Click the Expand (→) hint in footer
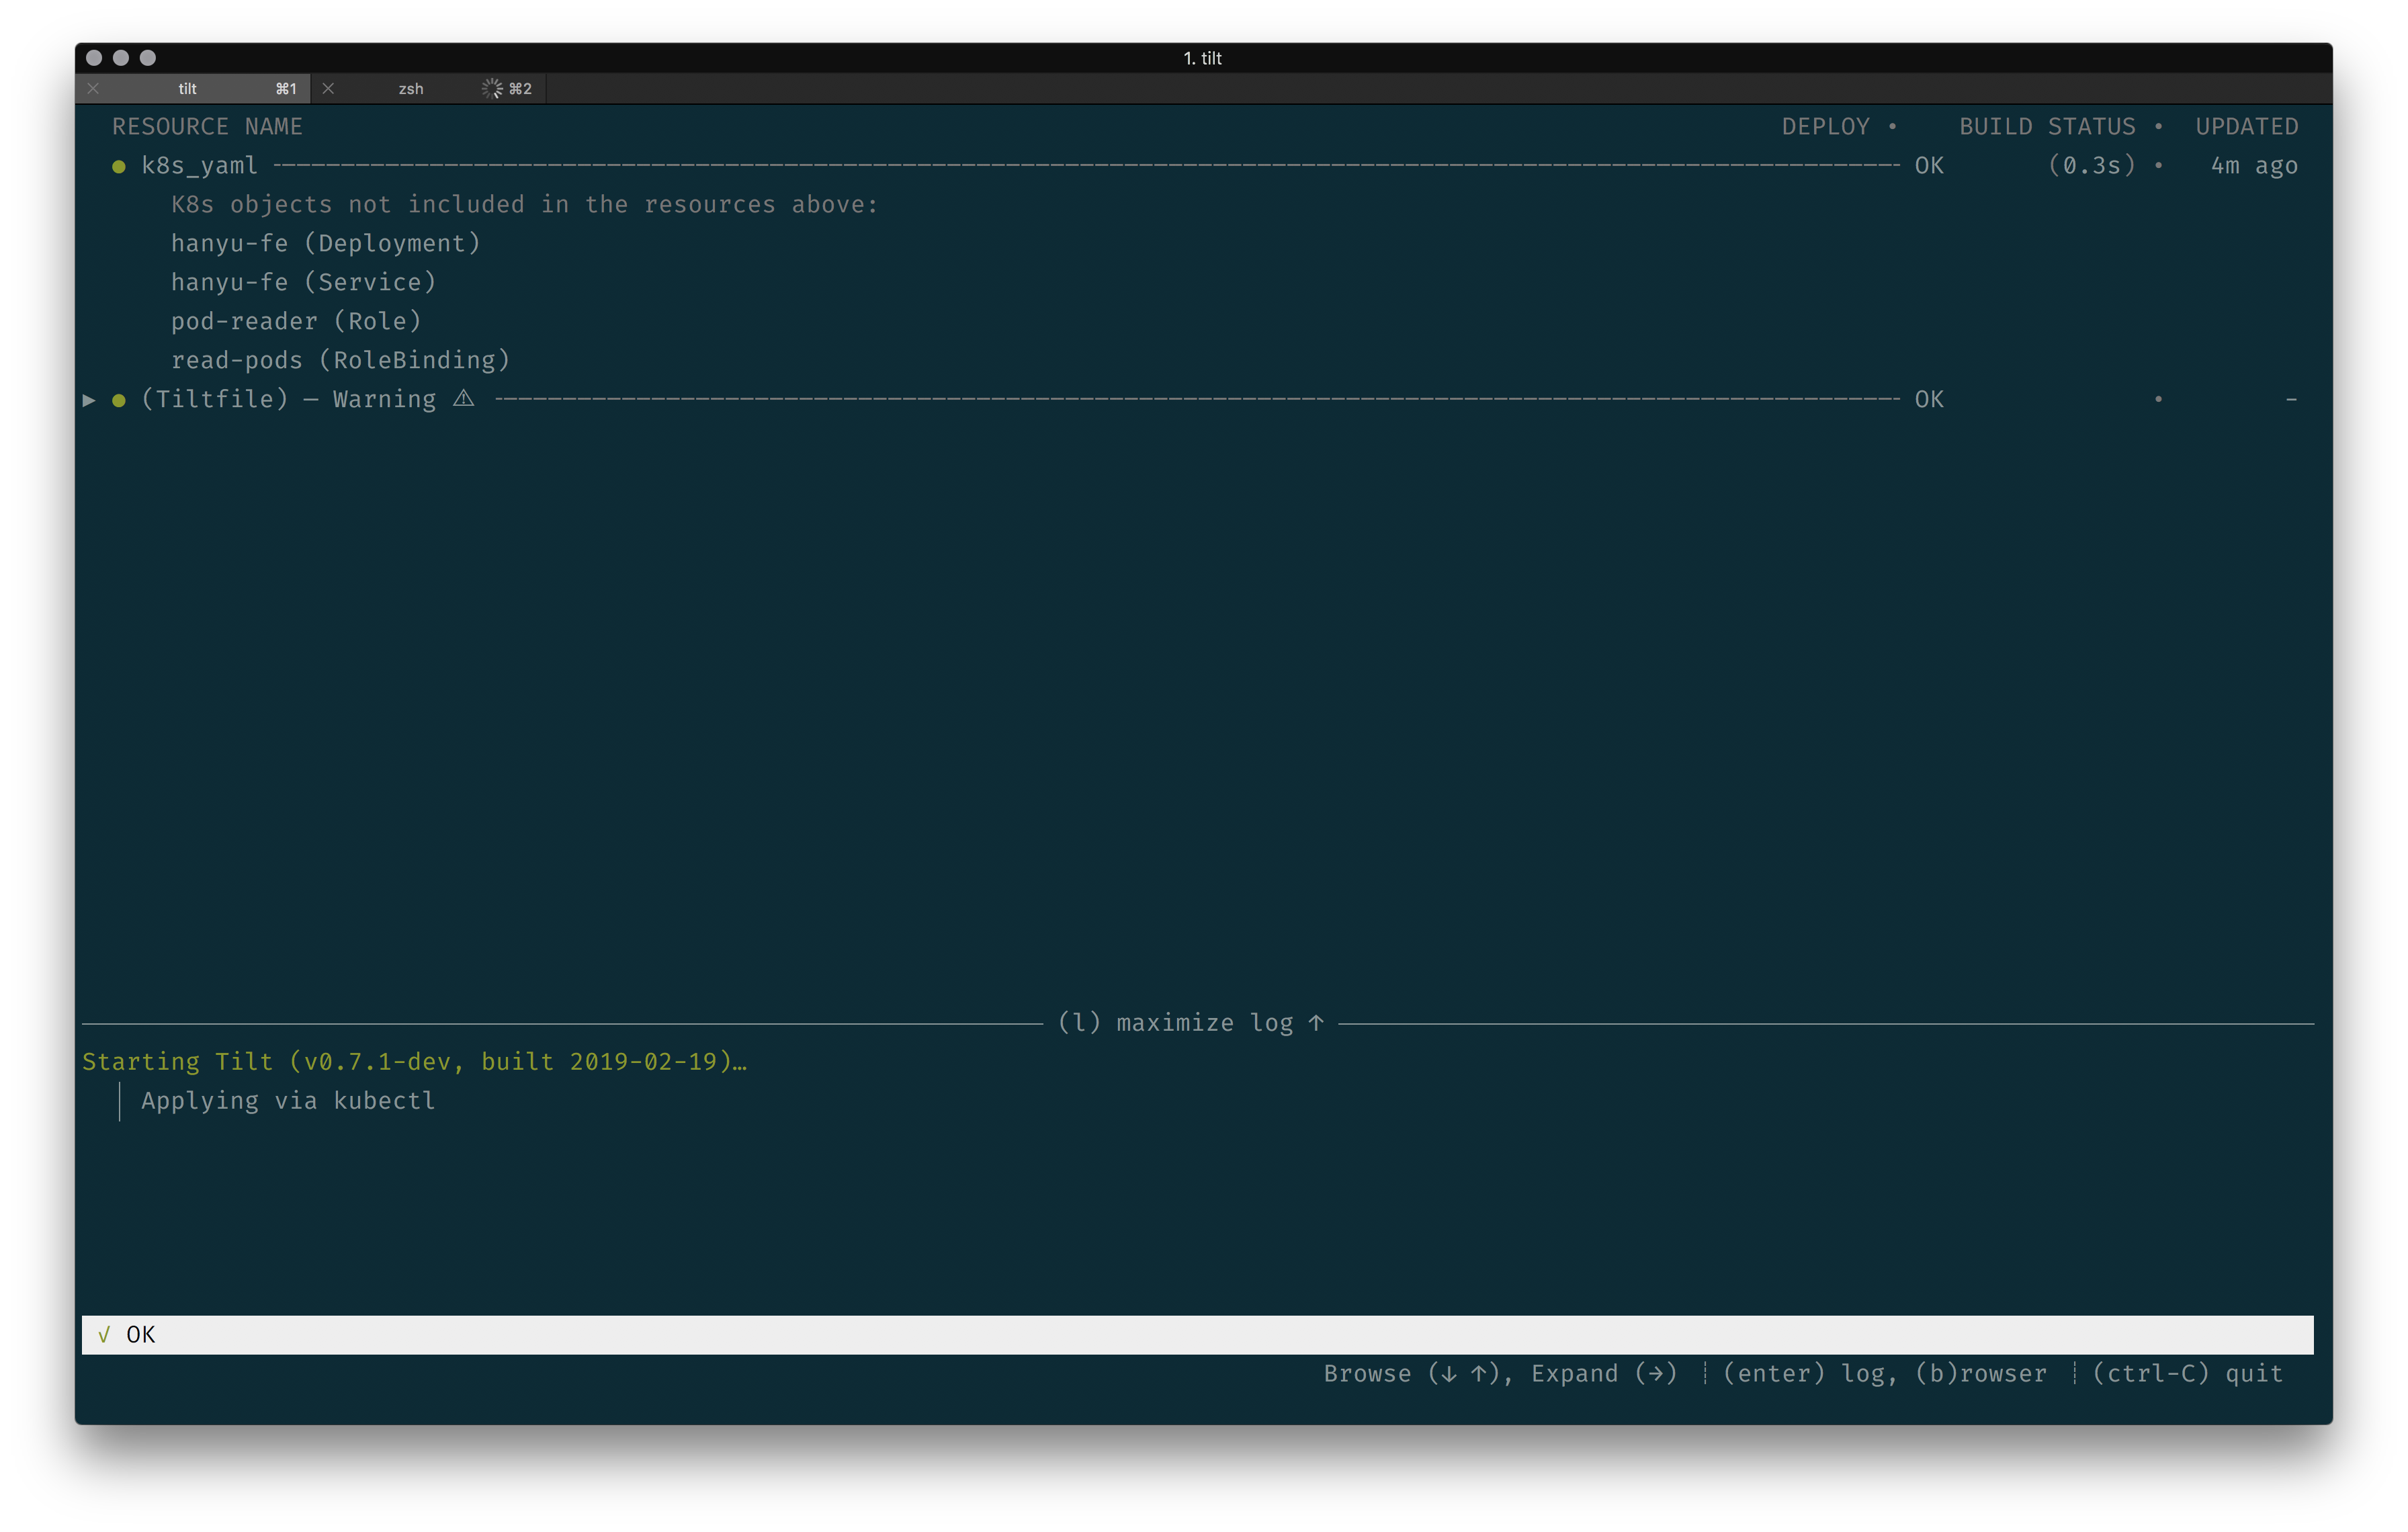Viewport: 2408px width, 1532px height. pos(1604,1374)
